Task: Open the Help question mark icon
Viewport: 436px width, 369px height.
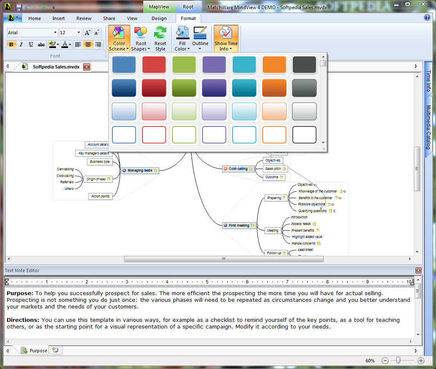Action: (x=427, y=18)
